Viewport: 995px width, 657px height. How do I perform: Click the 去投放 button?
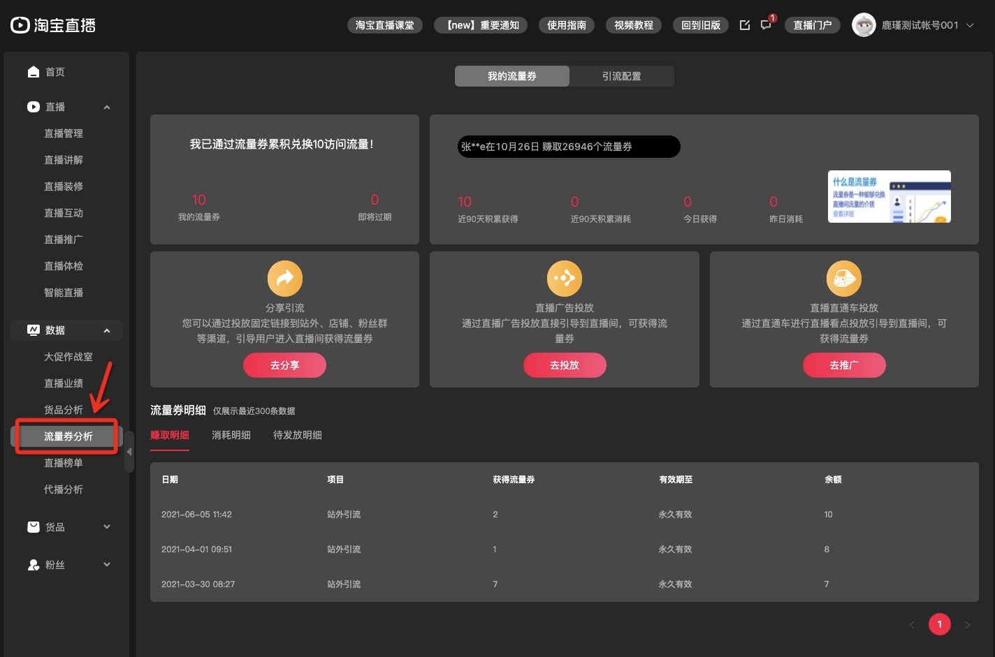coord(565,364)
